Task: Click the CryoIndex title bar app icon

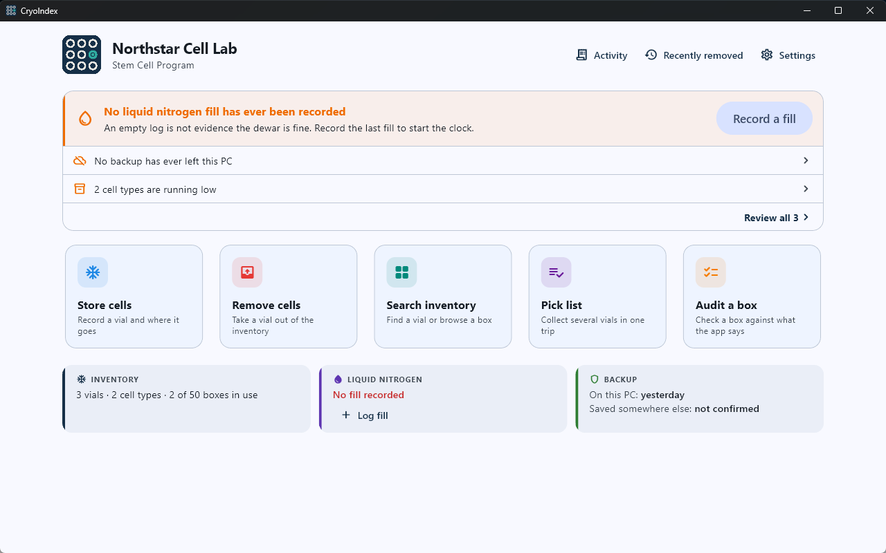Action: point(11,10)
